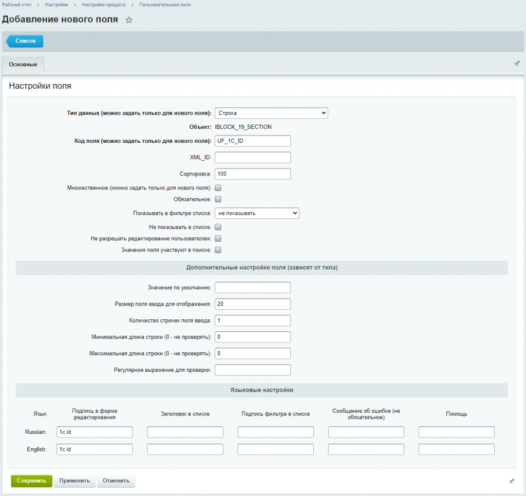Click English Сообщение об ошибке input
This screenshot has width=526, height=496.
click(x=366, y=449)
